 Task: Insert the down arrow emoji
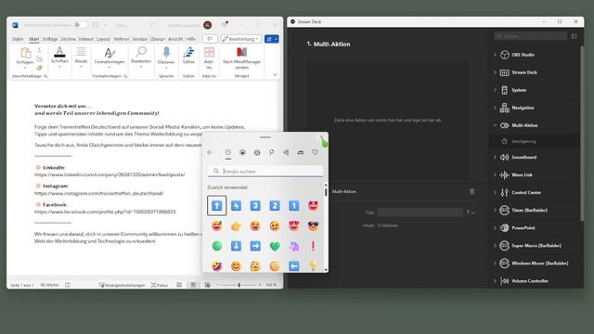coord(236,246)
